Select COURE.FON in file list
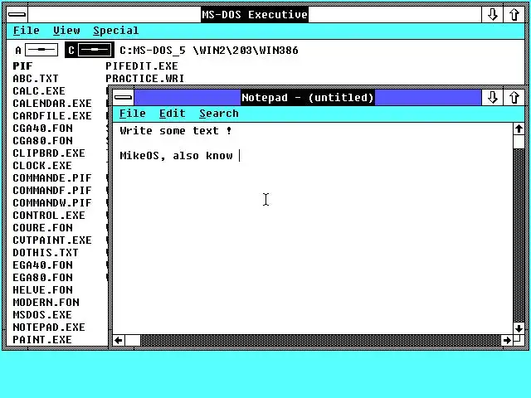Image resolution: width=531 pixels, height=398 pixels. [42, 228]
